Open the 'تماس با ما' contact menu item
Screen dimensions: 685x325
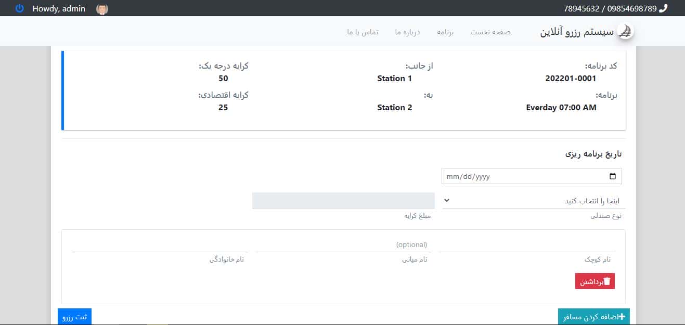tap(363, 32)
